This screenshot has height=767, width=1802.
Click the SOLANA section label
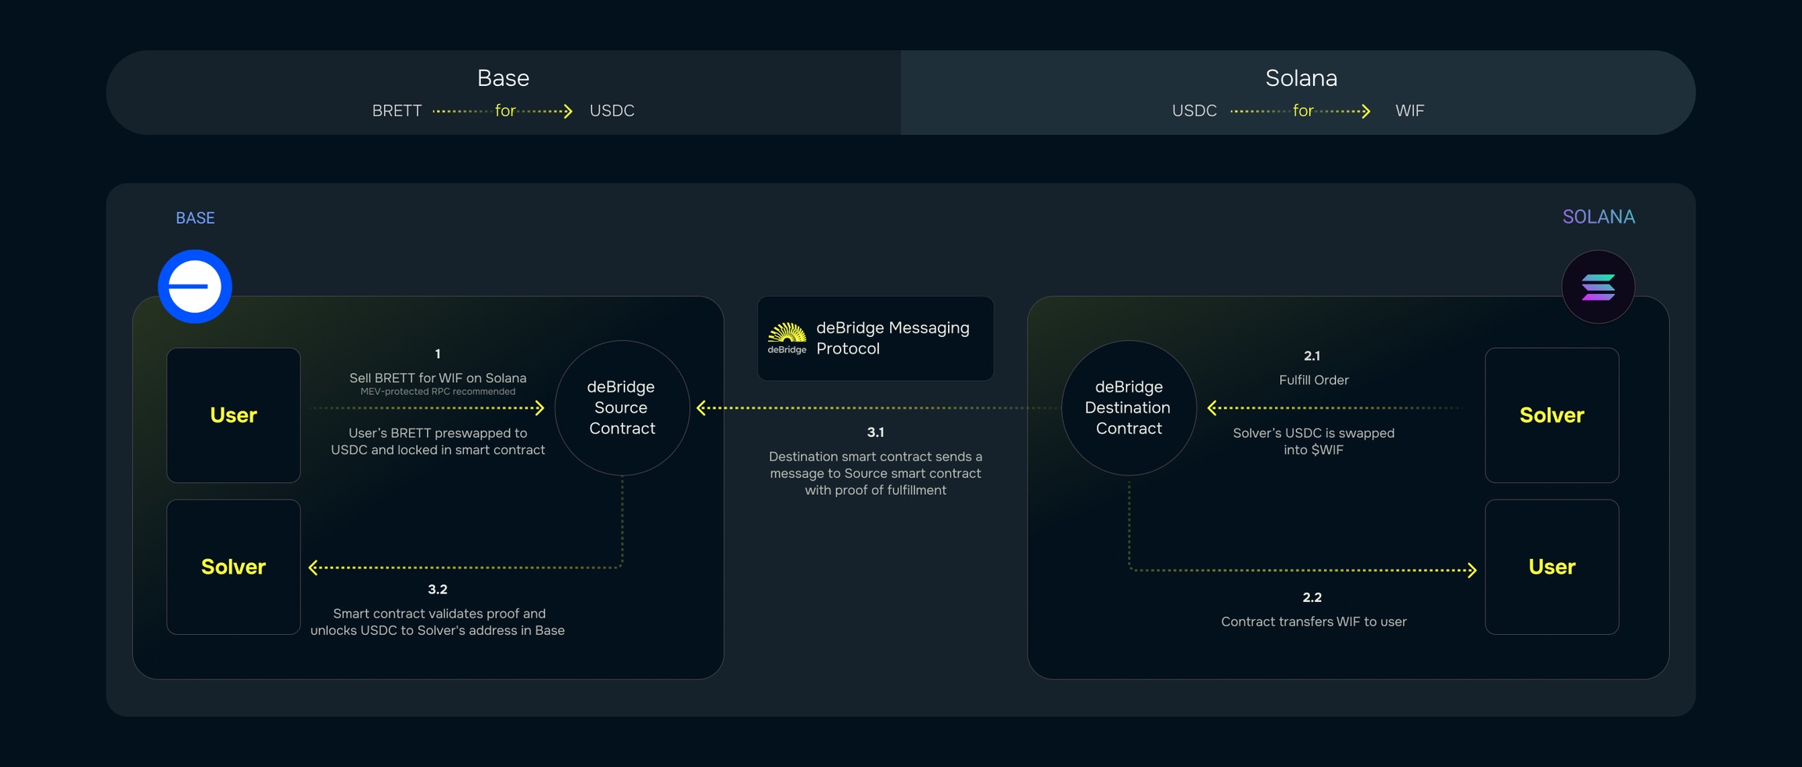[1599, 217]
